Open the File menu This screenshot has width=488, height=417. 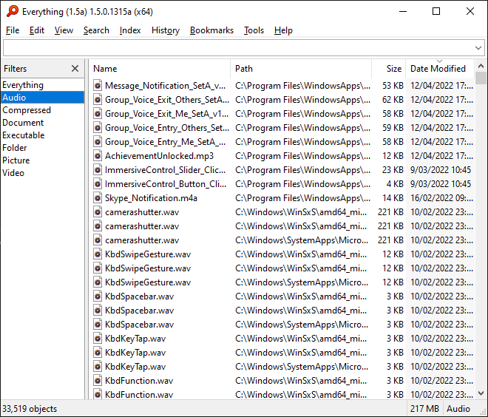click(x=13, y=30)
